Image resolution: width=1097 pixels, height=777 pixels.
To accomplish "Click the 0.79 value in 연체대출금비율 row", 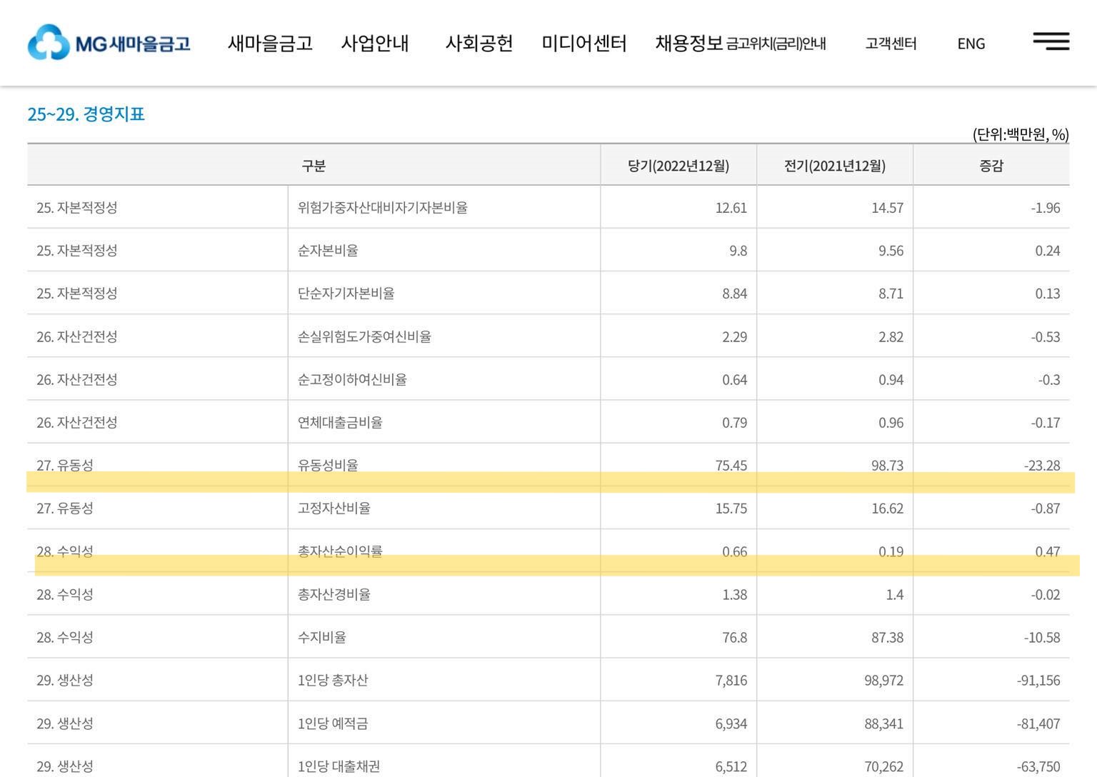I will pyautogui.click(x=735, y=423).
